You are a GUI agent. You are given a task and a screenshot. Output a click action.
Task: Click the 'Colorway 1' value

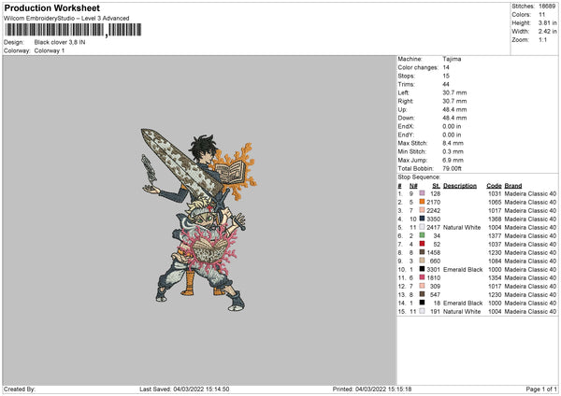(x=50, y=50)
